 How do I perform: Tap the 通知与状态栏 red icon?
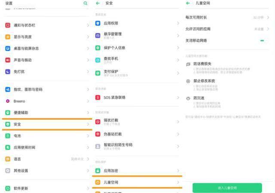(x=8, y=25)
